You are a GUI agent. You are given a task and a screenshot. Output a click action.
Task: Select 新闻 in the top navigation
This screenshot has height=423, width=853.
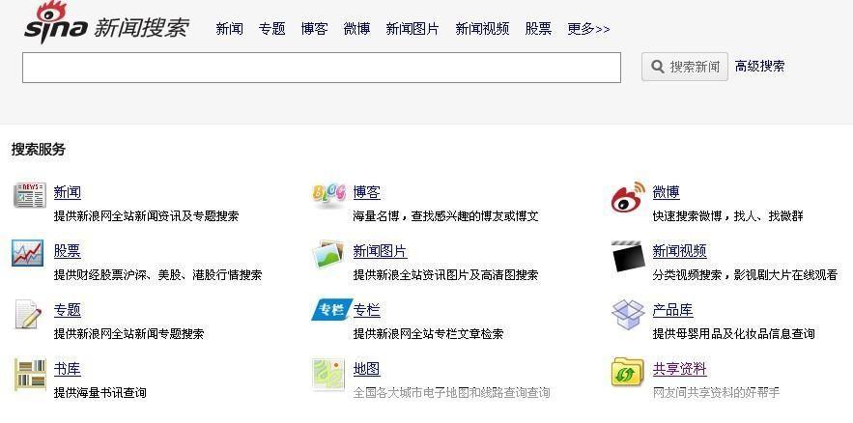pyautogui.click(x=230, y=29)
